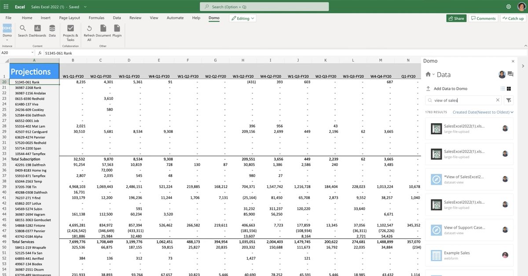Viewport: 528px width, 276px height.
Task: Clear the 'view of sales' search text
Action: 498,100
